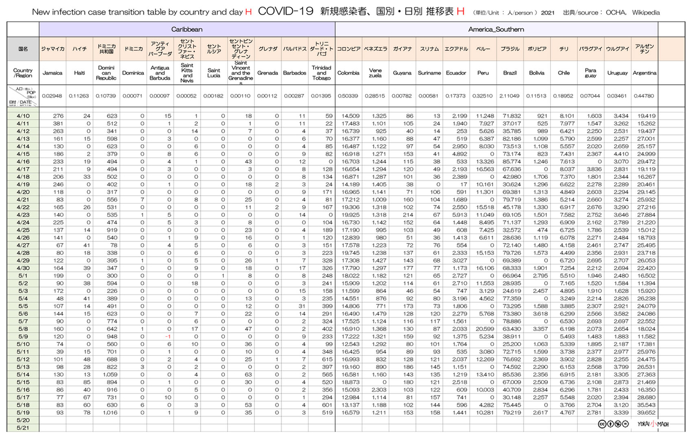Click the empty '5/20' date row label

[23, 420]
